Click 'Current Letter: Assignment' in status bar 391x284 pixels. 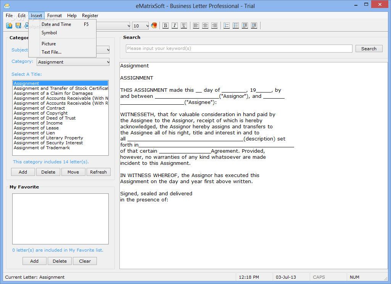tap(35, 277)
